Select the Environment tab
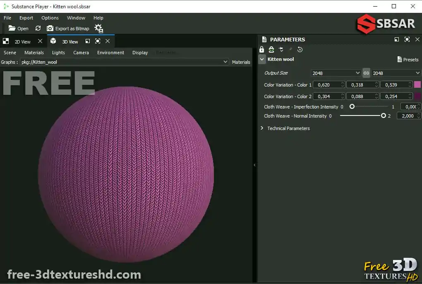Viewport: 422px width, 284px height. tap(110, 53)
